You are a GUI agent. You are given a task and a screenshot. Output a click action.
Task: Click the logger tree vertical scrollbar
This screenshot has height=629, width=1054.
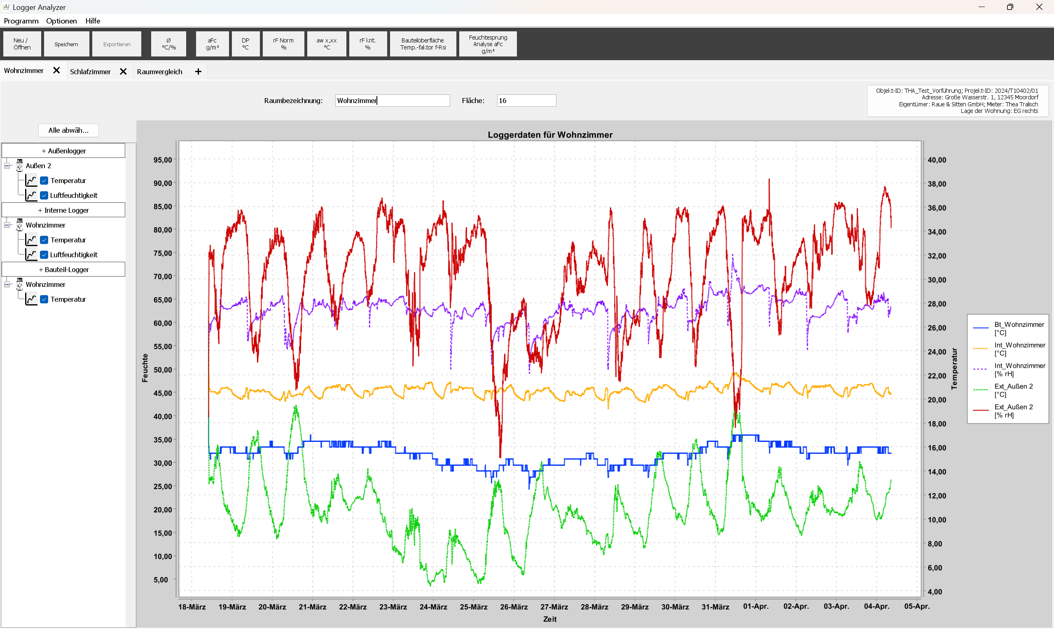click(x=131, y=385)
